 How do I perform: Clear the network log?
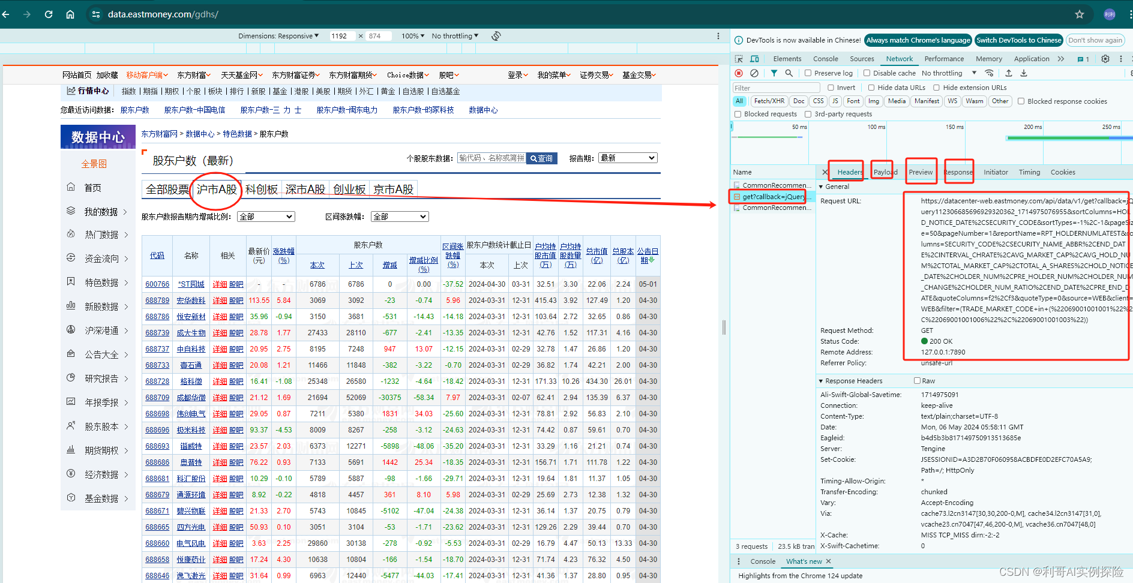[x=754, y=73]
